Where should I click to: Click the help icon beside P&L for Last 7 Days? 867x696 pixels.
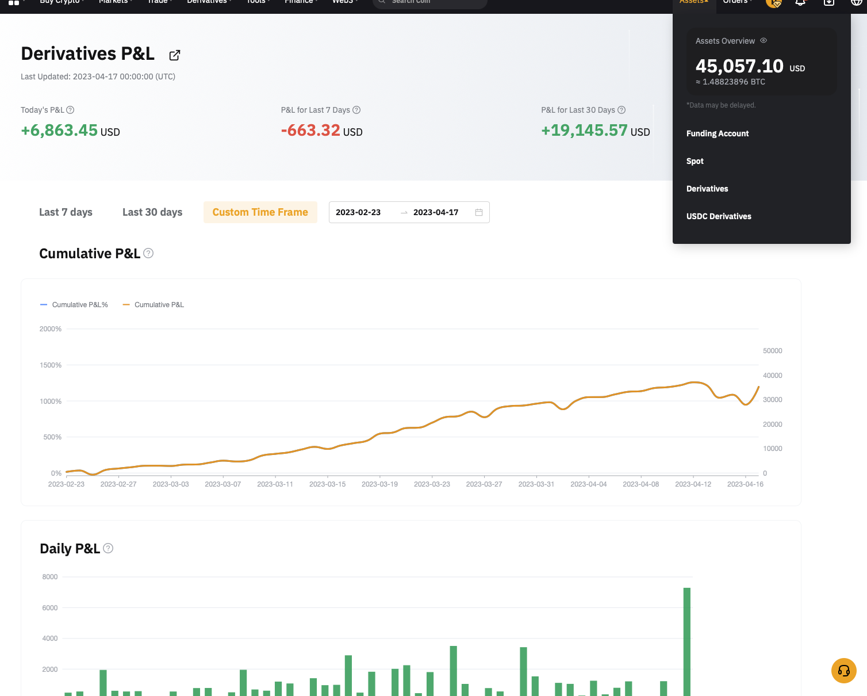point(356,110)
